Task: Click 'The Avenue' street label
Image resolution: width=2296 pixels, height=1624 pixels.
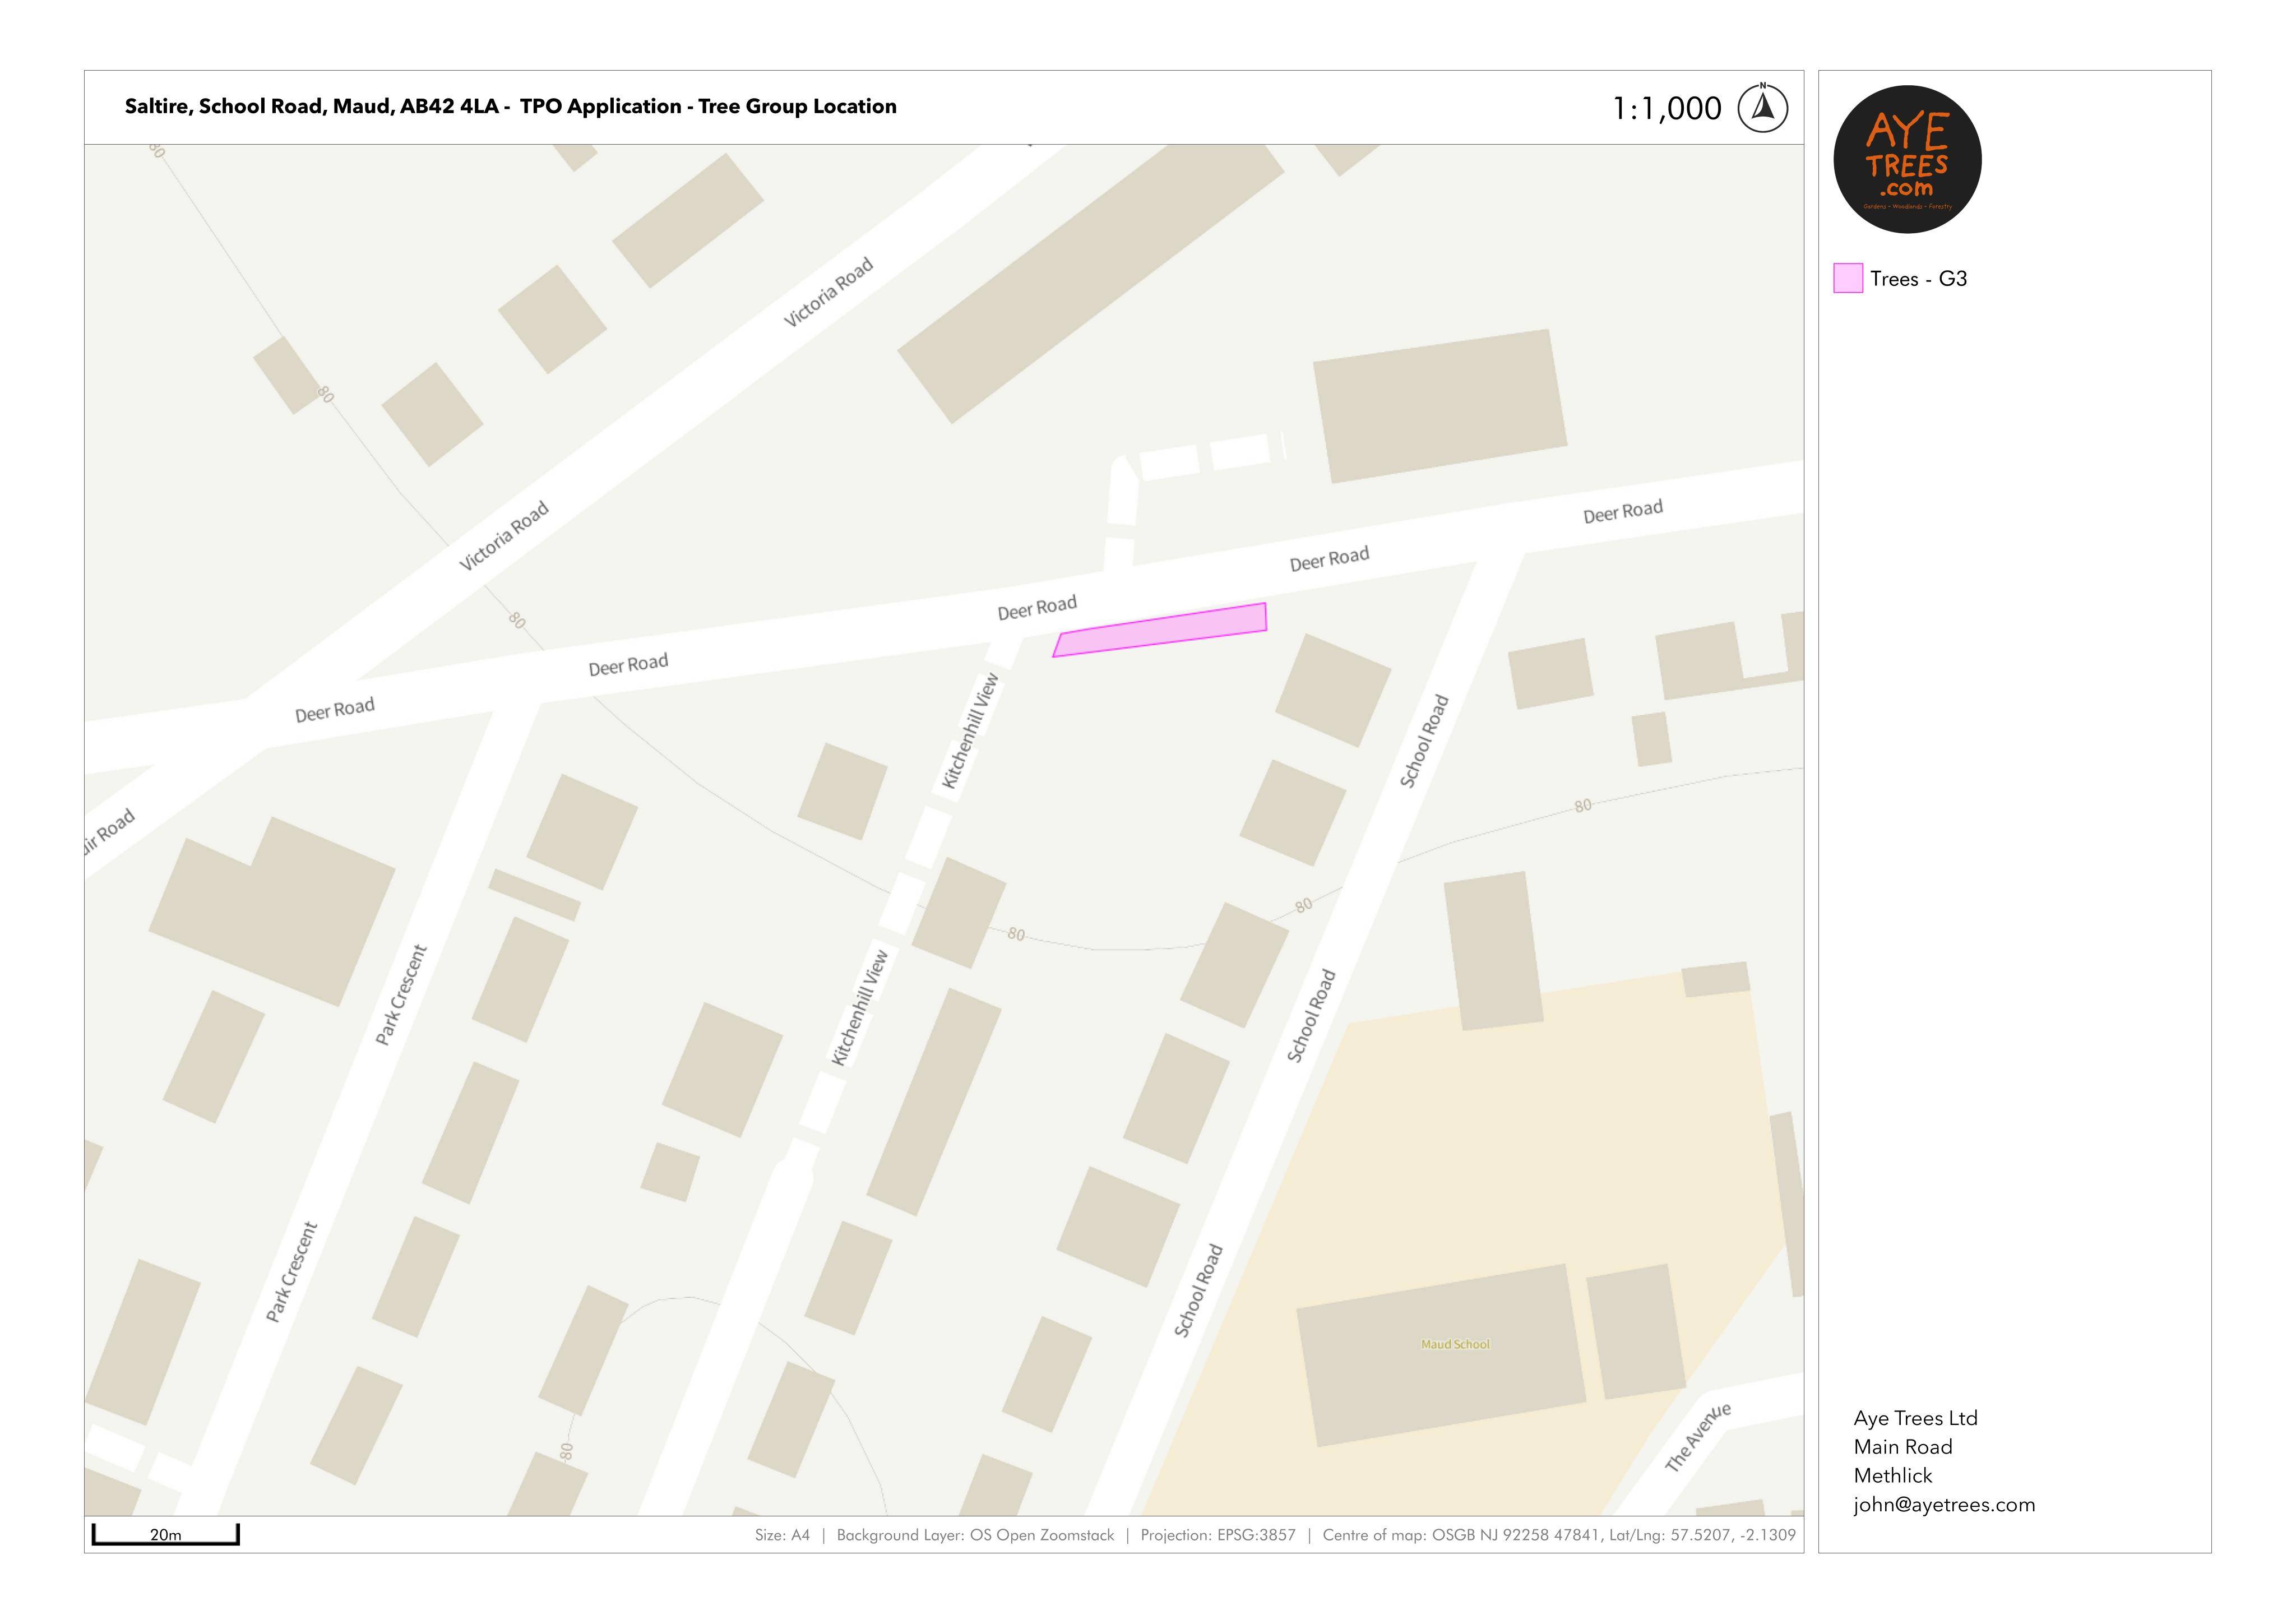Action: coord(1697,1437)
